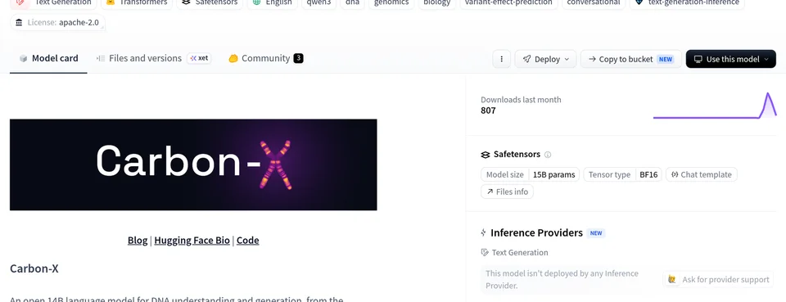Open the Blog link
Viewport: 786px width, 302px height.
[138, 241]
